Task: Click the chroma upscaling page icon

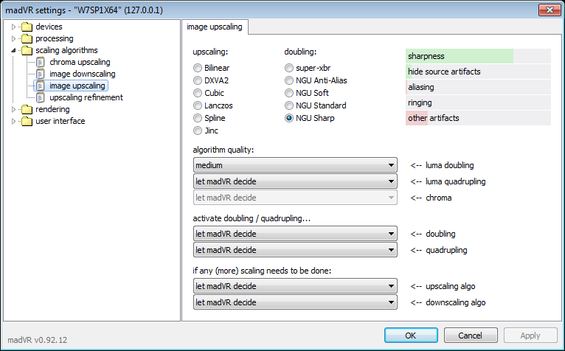Action: point(41,62)
